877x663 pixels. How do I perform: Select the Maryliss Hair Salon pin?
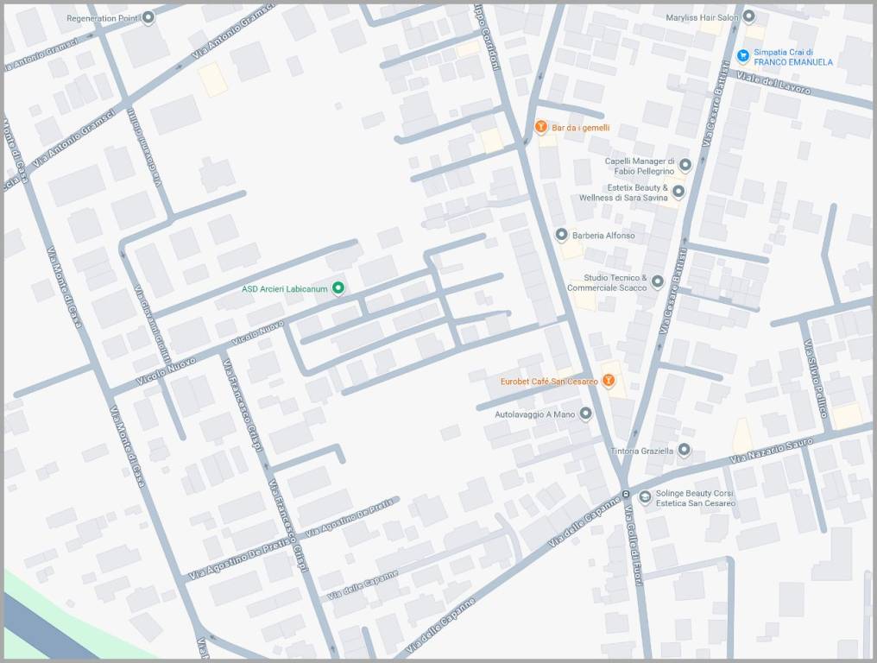748,17
